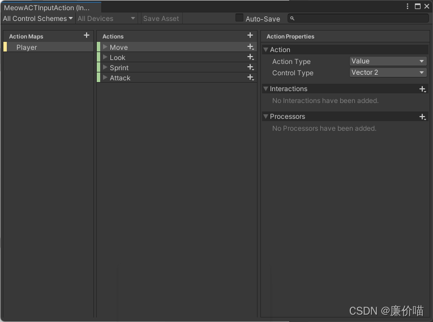Open the Control Type dropdown

click(x=388, y=72)
